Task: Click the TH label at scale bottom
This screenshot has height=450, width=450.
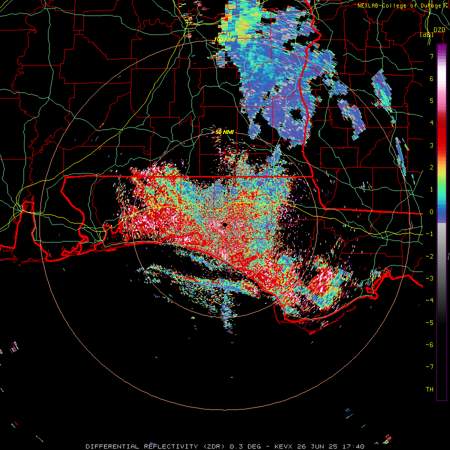Action: coord(429,389)
